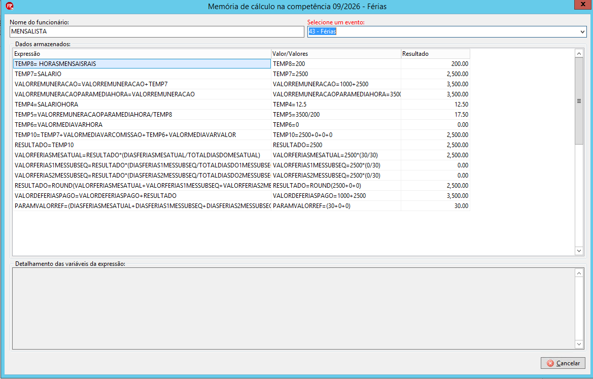Select the RESULTADO=ROUND(VALORFERIASMESATUAL expression row
593x379 pixels.
click(x=142, y=186)
